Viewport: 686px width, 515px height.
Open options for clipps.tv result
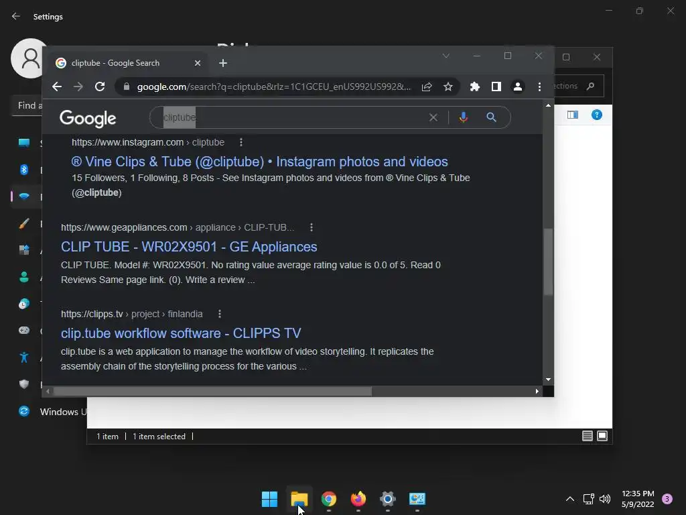[x=220, y=314]
